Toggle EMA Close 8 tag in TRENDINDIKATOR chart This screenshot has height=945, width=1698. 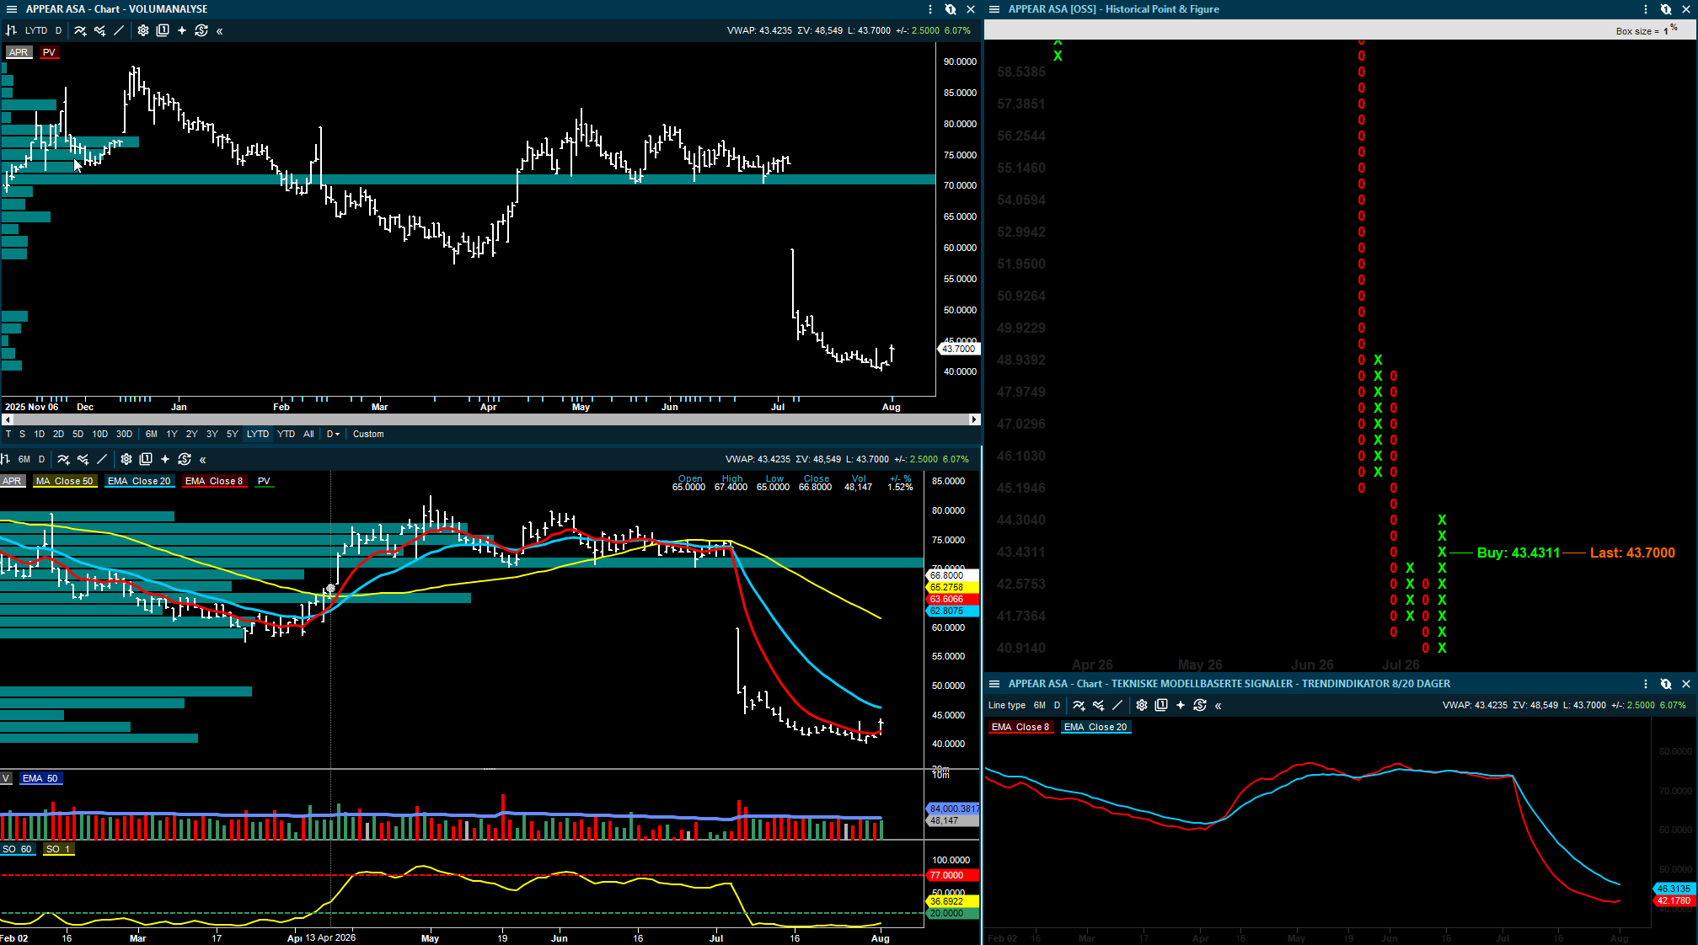click(1020, 727)
